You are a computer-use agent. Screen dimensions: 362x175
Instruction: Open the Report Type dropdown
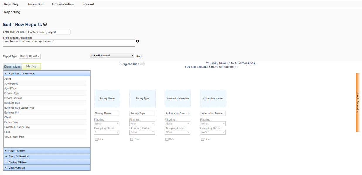pyautogui.click(x=30, y=56)
